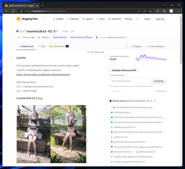
Task: Open Shocky/Pink-Anime space
Action: coord(121,152)
